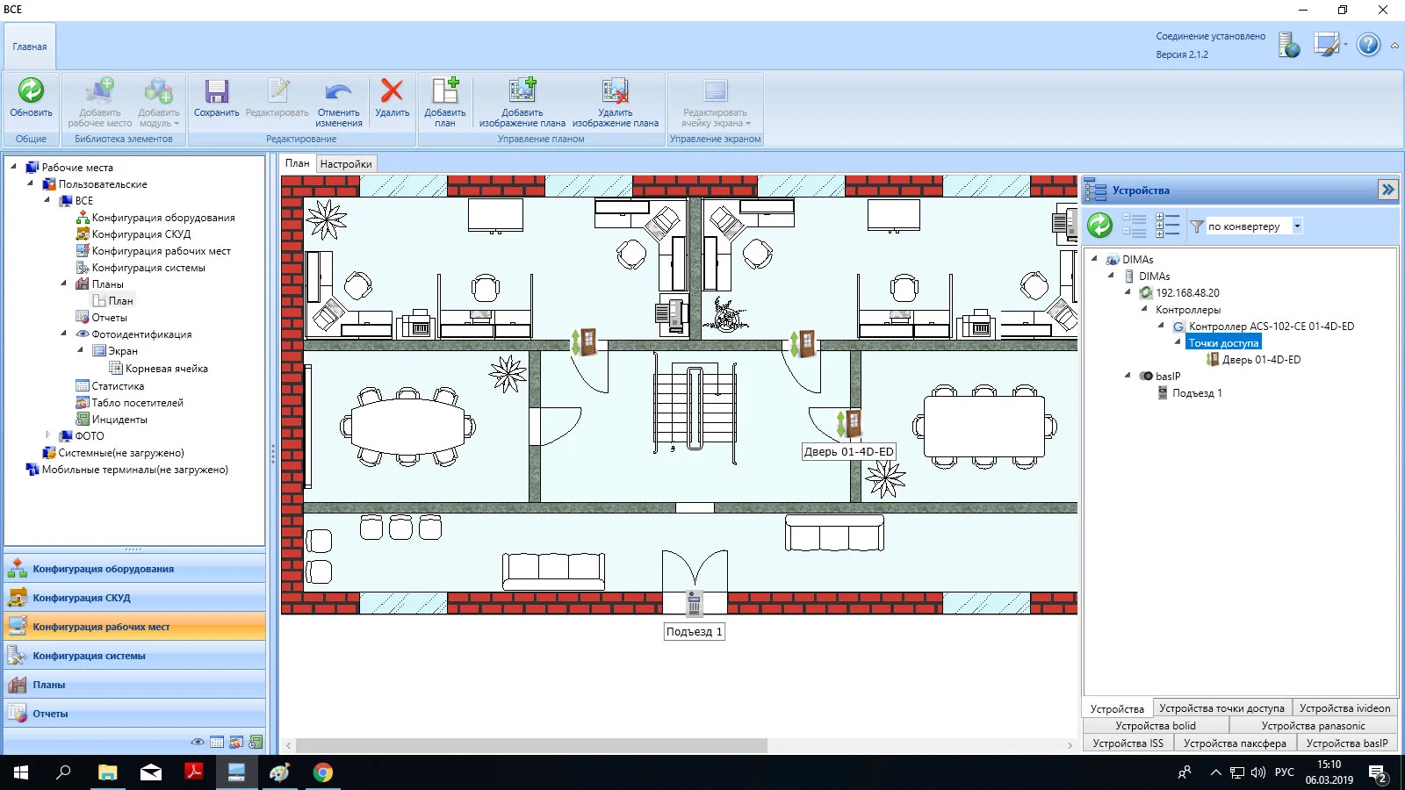Click the horizontal scrollbar under the plan
The image size is (1405, 790).
[530, 745]
